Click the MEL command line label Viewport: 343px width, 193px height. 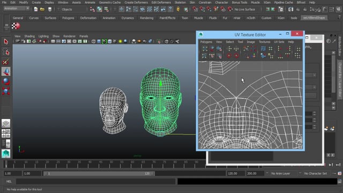(9, 181)
